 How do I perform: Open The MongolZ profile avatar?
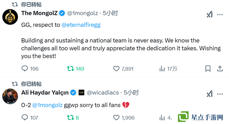(10, 17)
